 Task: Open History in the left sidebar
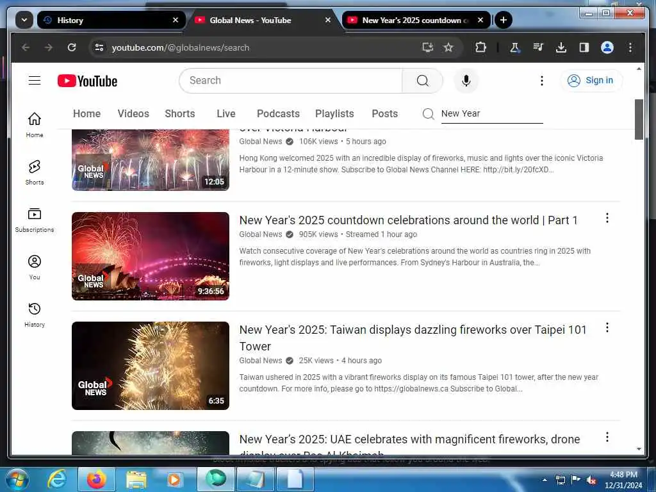(x=35, y=315)
